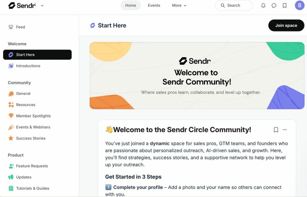
Task: Select the Success Stories star icon
Action: tap(11, 138)
